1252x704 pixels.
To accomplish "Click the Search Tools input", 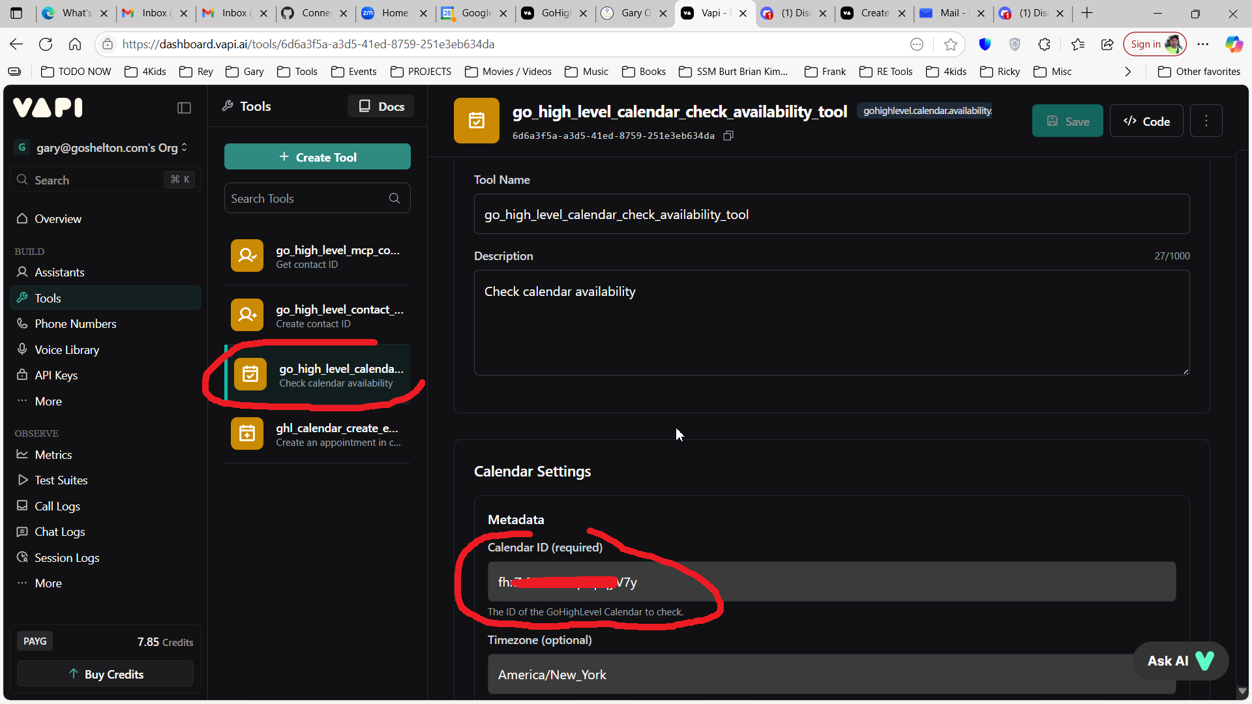I will (x=318, y=198).
